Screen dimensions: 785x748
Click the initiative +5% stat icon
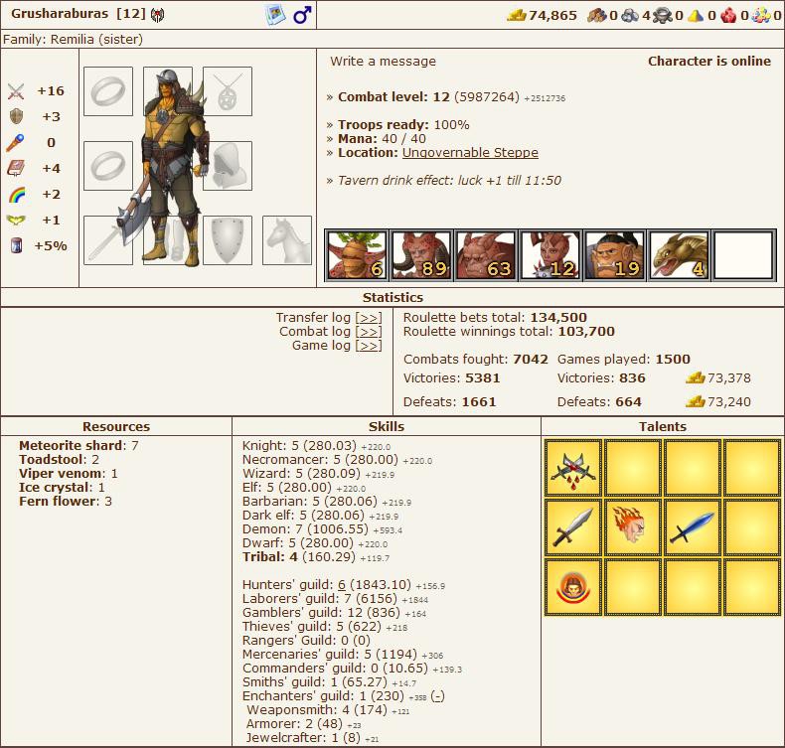[x=16, y=245]
